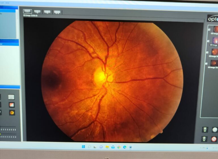Open File Explorer from the taskbar
Image resolution: width=218 pixels, height=159 pixels.
pyautogui.click(x=107, y=147)
